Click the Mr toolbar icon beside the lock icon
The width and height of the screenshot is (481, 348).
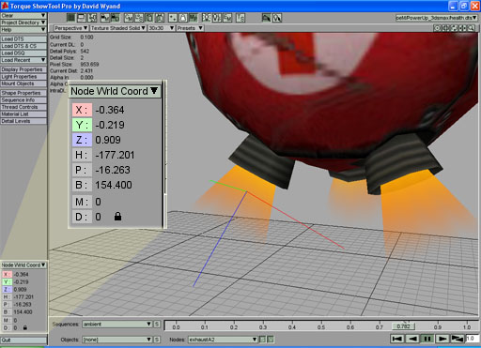pyautogui.click(x=194, y=18)
